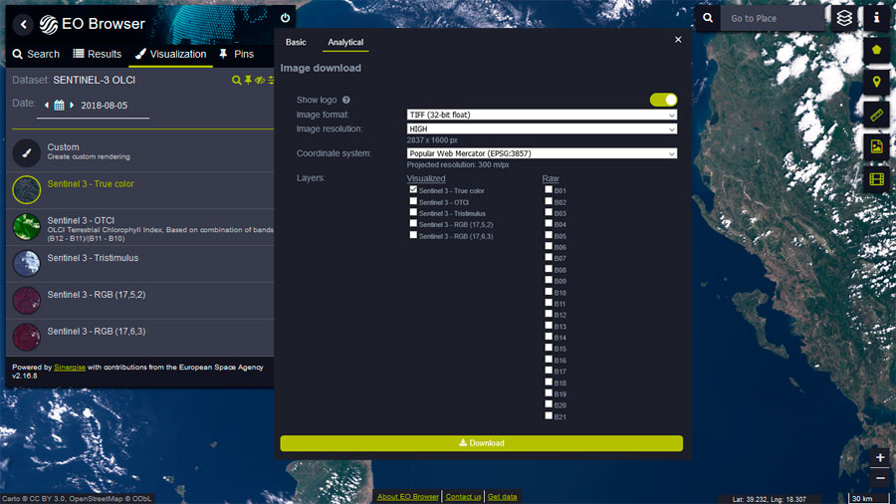Switch to the Analytical tab
This screenshot has width=896, height=504.
[345, 42]
